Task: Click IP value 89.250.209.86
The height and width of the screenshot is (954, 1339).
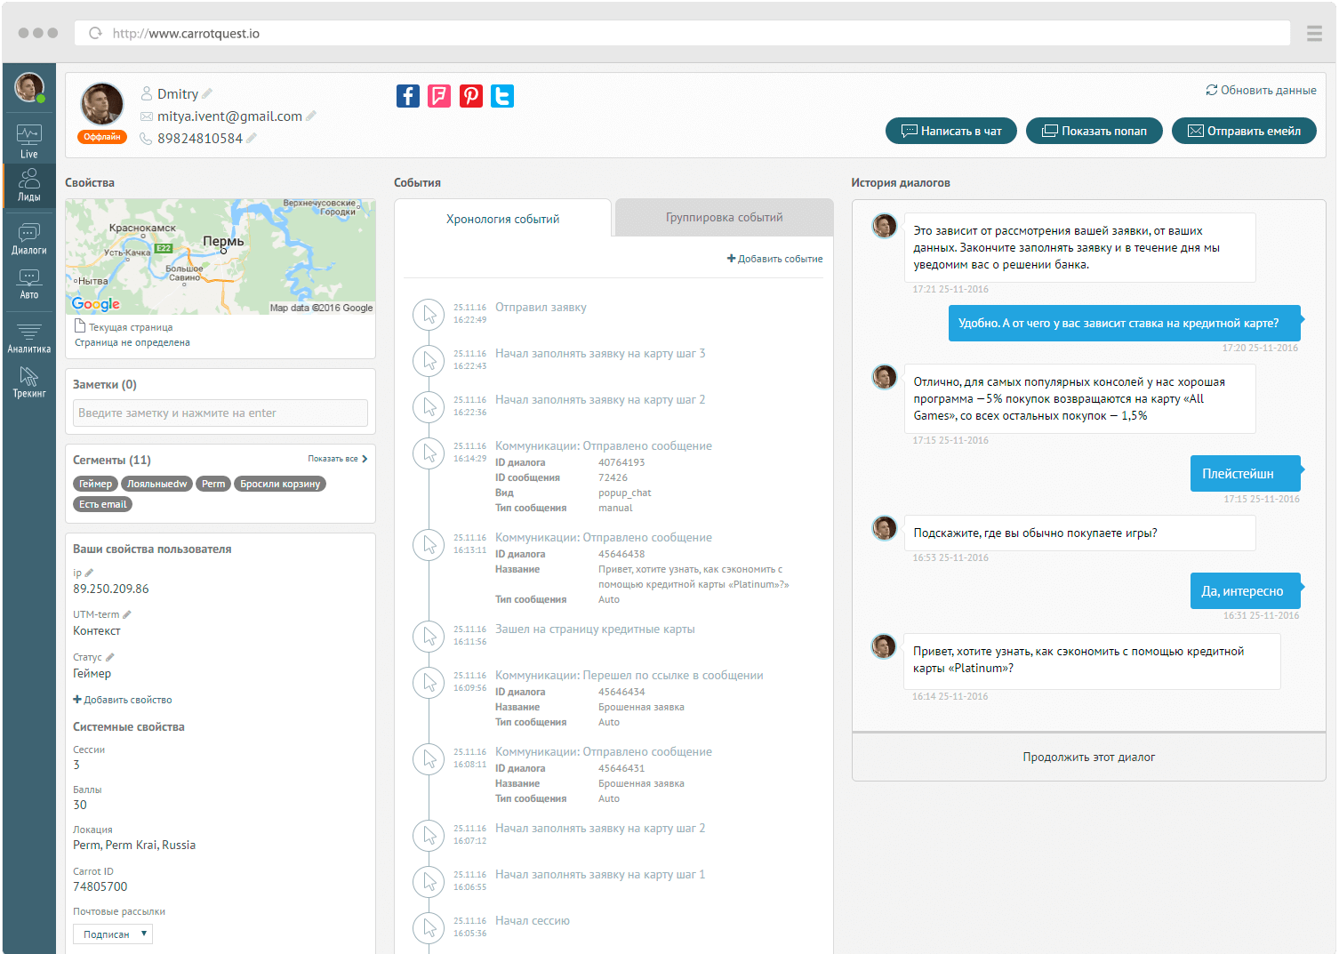Action: (111, 589)
